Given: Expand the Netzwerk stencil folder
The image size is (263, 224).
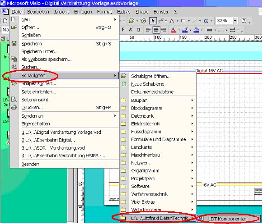Looking at the screenshot, I should [158, 163].
